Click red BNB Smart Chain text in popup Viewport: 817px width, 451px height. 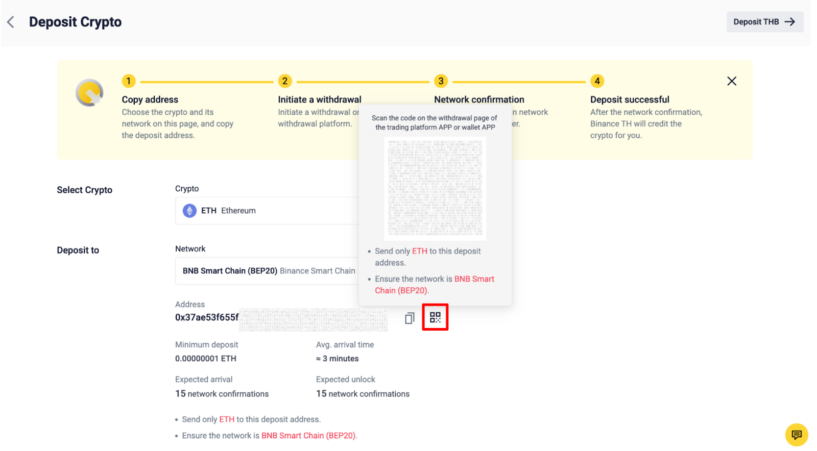[x=474, y=279]
